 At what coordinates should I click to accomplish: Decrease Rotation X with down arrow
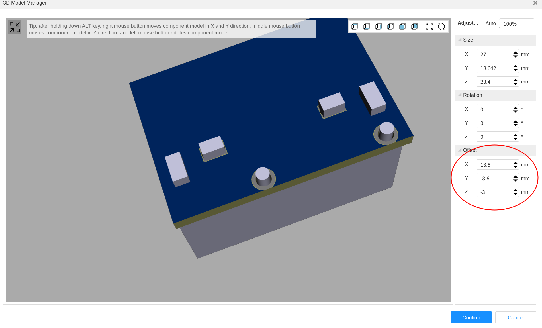point(516,111)
